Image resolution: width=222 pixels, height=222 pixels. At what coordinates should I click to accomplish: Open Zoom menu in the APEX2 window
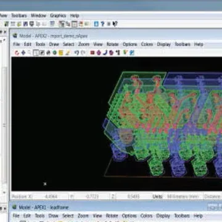point(84,44)
